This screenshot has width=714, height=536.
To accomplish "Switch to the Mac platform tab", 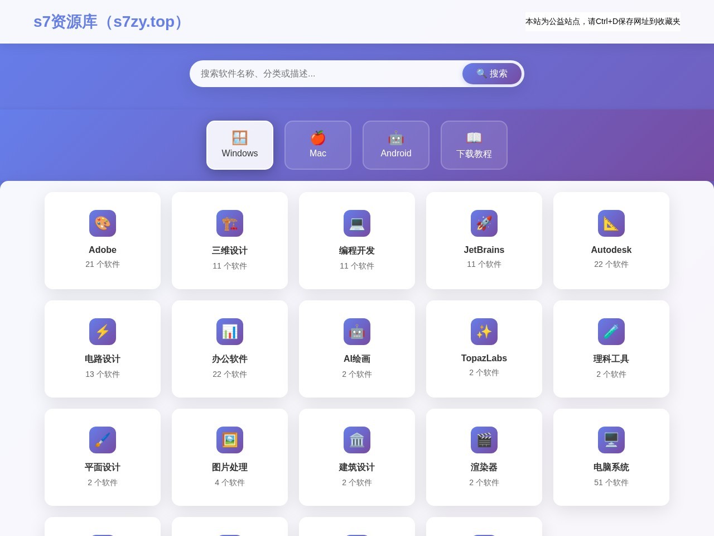I will (318, 145).
